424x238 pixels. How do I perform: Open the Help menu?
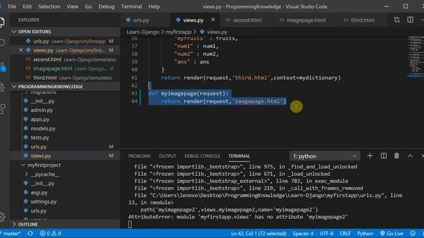154,7
